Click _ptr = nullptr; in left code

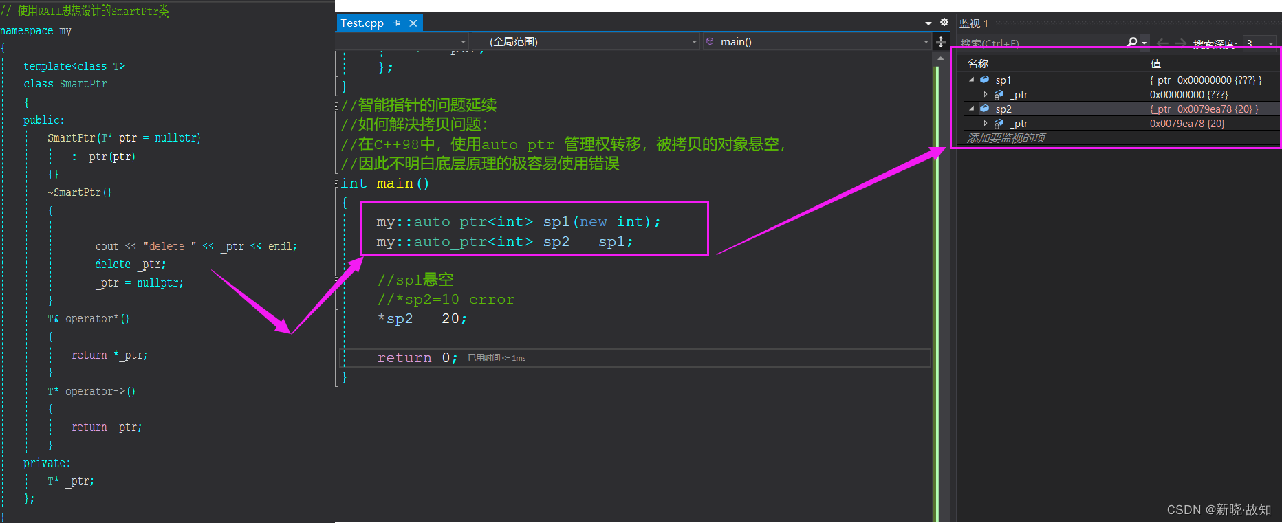pos(139,282)
